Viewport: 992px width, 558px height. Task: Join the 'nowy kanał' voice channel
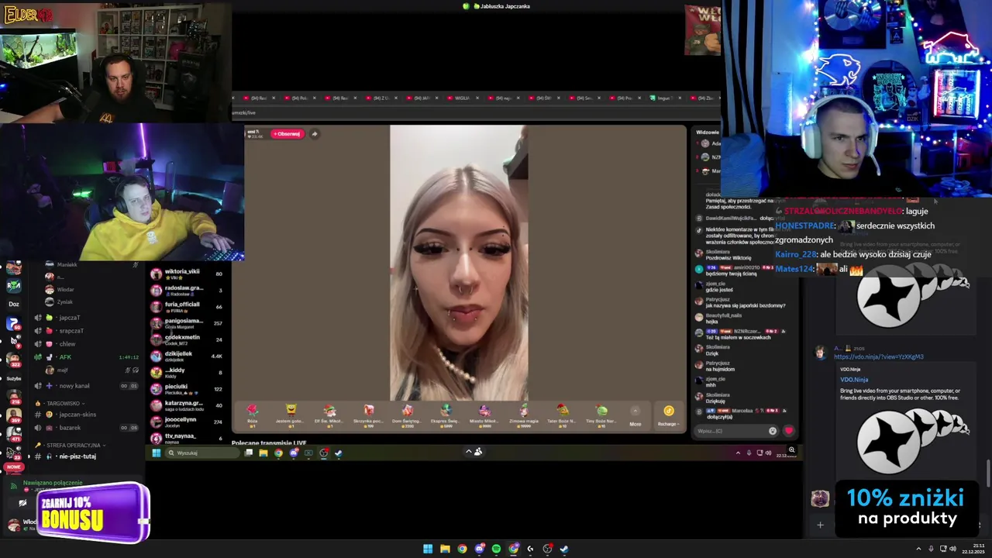(x=85, y=386)
